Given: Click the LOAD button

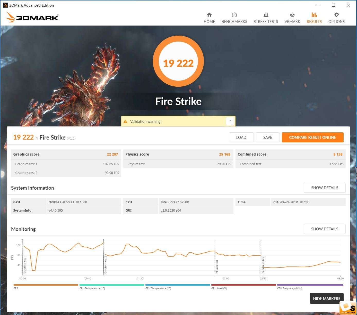Looking at the screenshot, I should [241, 138].
